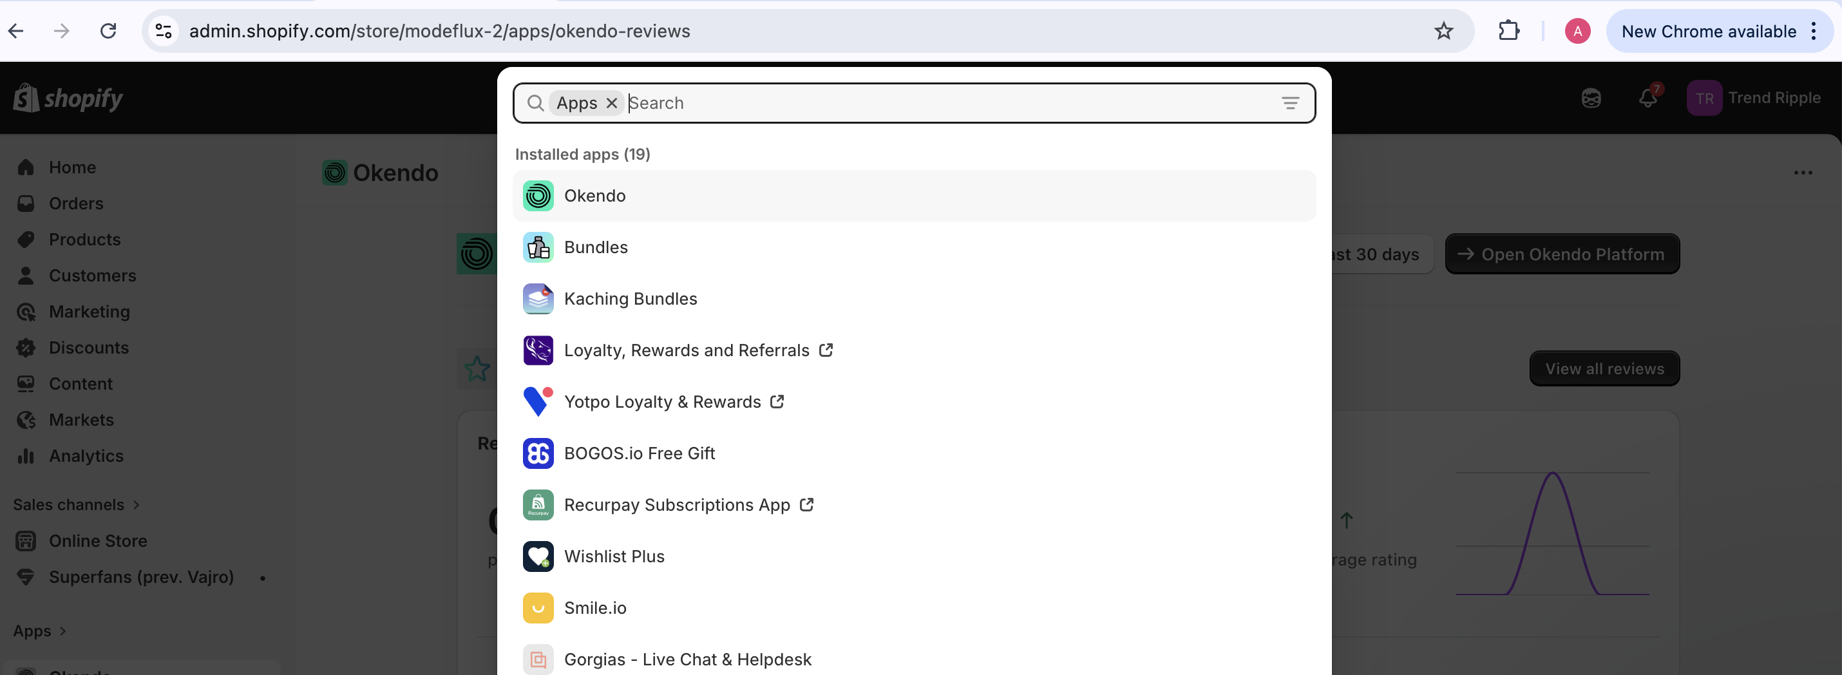1842x675 pixels.
Task: Go back to the previous page
Action: tap(15, 31)
